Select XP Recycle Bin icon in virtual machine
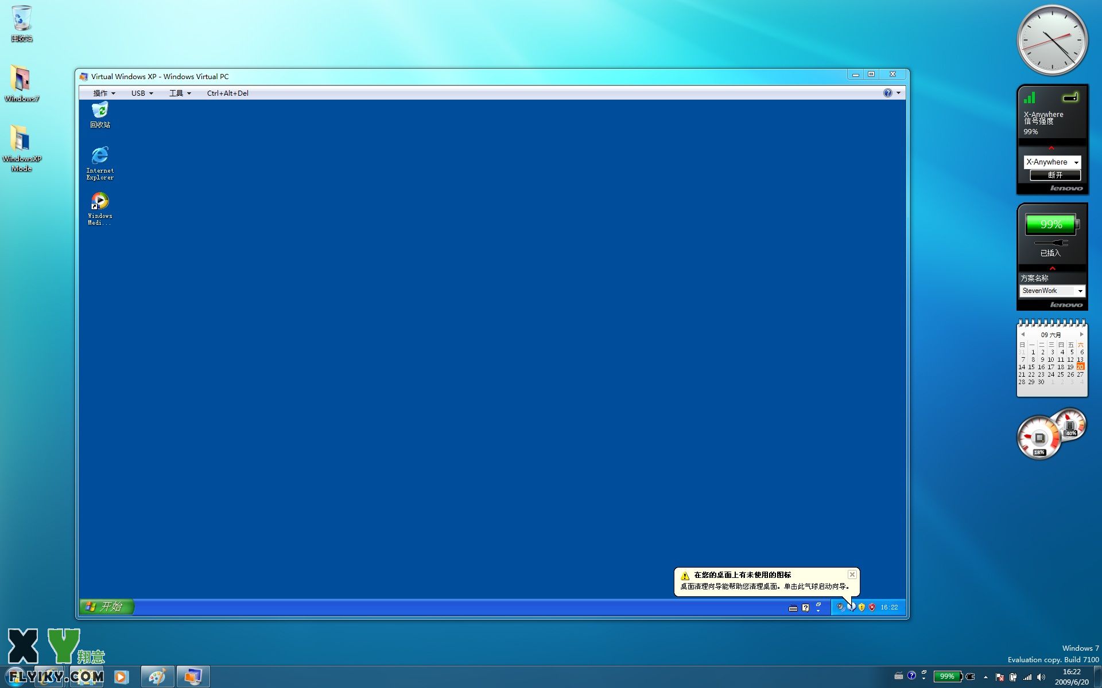Viewport: 1102px width, 688px height. pyautogui.click(x=100, y=115)
